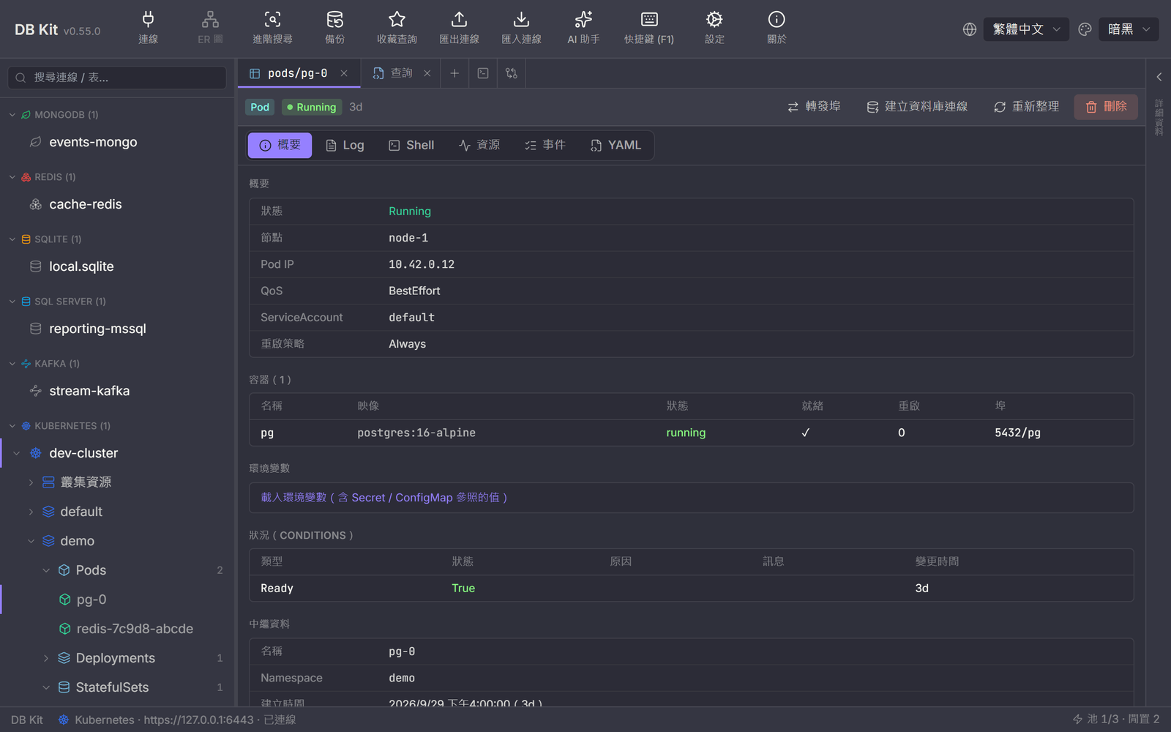Open the 暗黑 theme dropdown
This screenshot has width=1171, height=732.
pos(1129,29)
